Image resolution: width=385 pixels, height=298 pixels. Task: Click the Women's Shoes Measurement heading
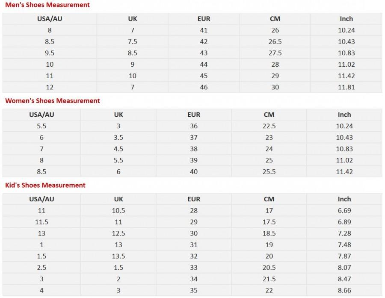[52, 100]
